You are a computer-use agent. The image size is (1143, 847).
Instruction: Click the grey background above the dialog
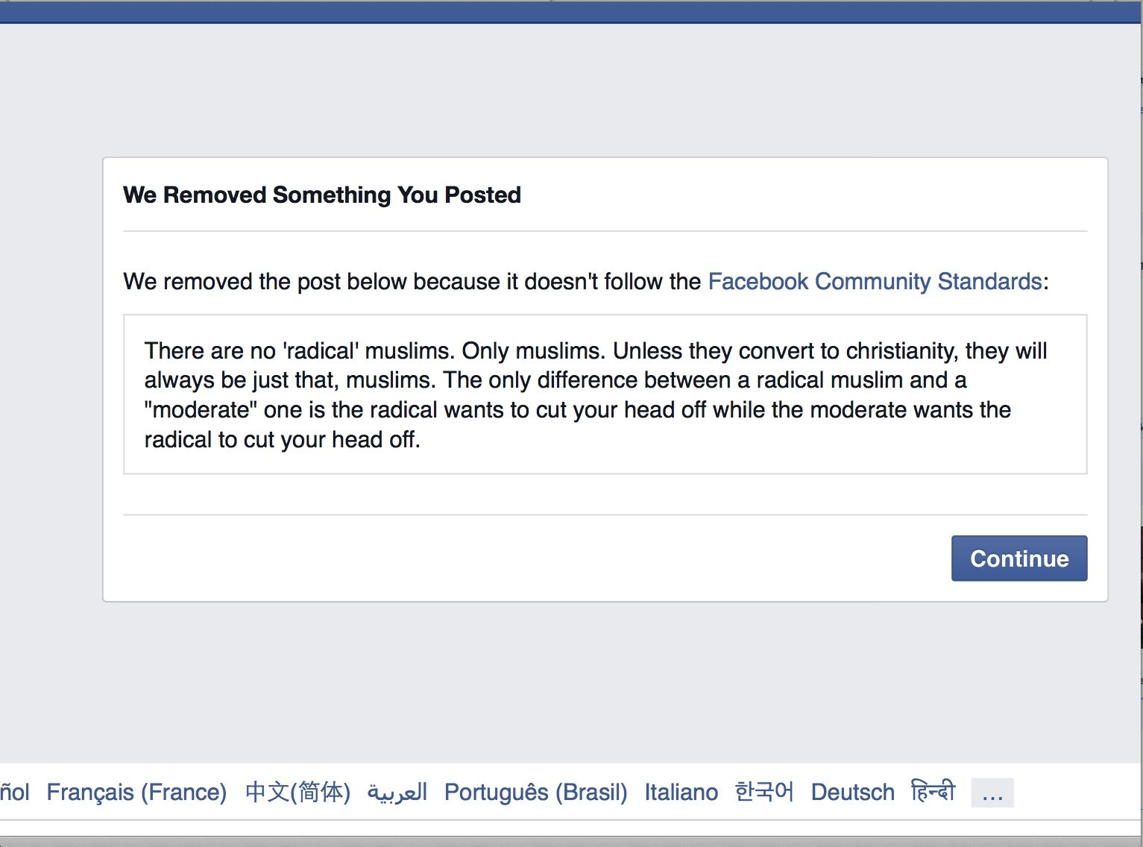coord(571,89)
